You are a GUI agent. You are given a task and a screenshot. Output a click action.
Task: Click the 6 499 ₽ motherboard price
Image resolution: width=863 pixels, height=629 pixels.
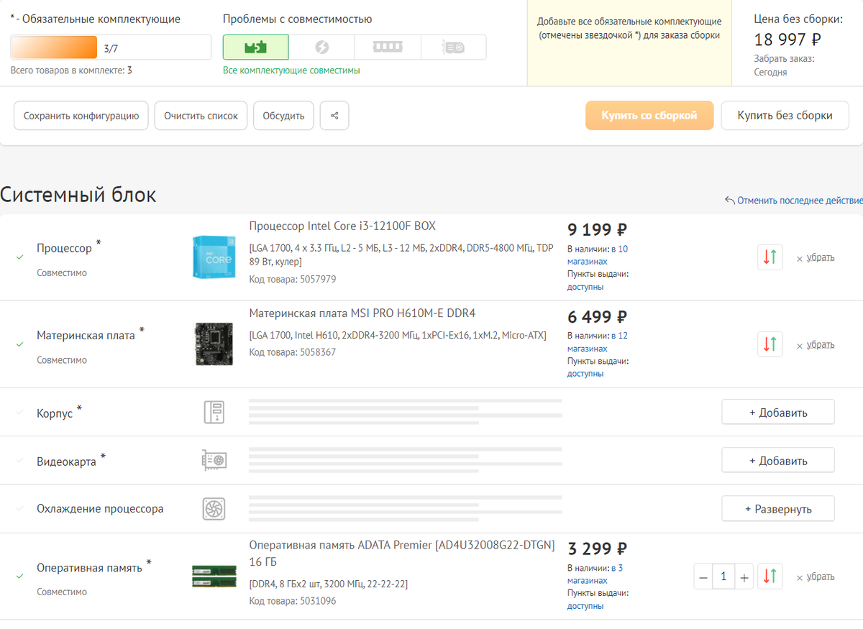click(x=598, y=317)
